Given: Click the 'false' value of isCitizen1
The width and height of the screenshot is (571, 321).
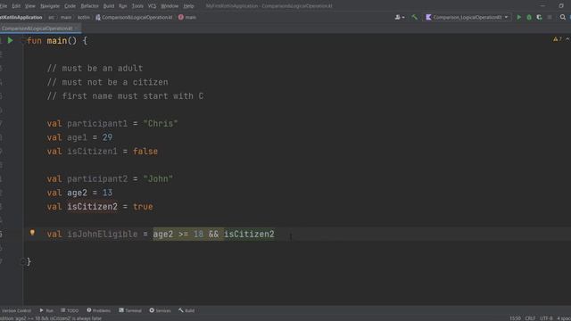Looking at the screenshot, I should point(145,151).
